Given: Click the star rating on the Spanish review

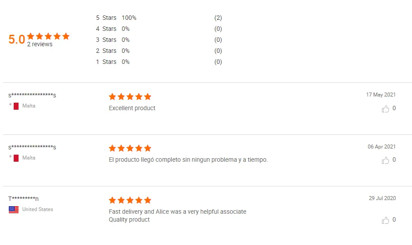Looking at the screenshot, I should coord(130,148).
